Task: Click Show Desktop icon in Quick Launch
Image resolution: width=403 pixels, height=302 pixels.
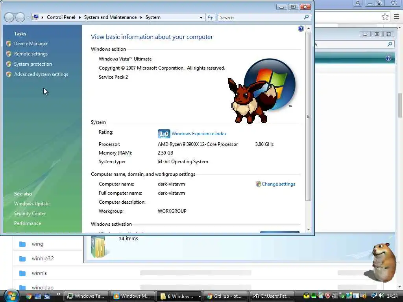Action: pos(38,296)
